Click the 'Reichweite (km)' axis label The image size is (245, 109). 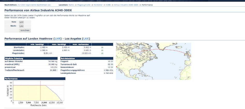click(x=39, y=105)
